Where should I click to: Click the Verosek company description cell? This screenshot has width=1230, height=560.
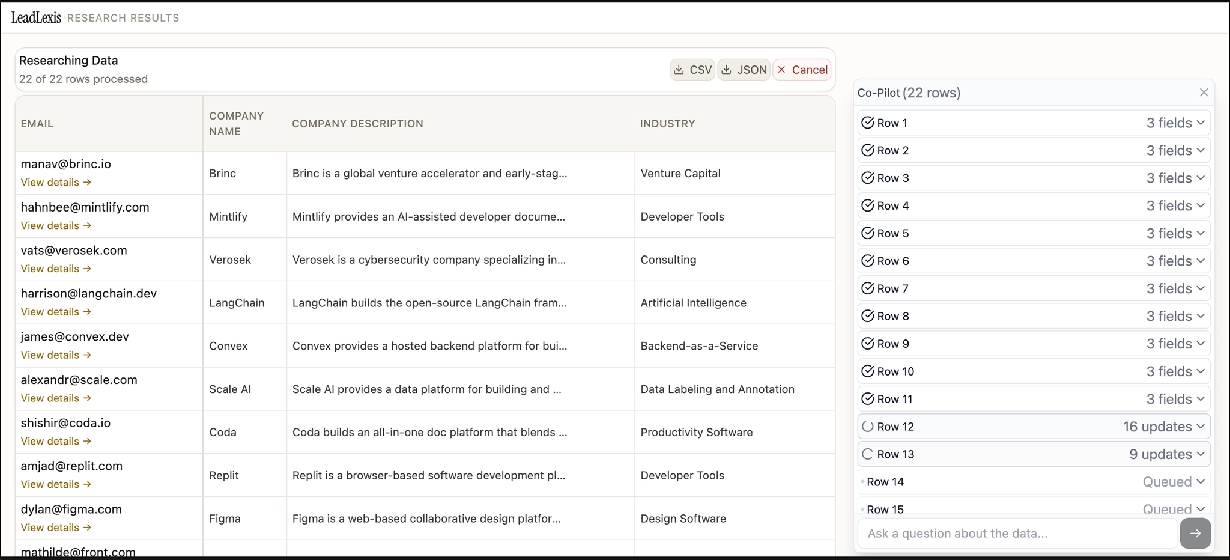tap(461, 260)
